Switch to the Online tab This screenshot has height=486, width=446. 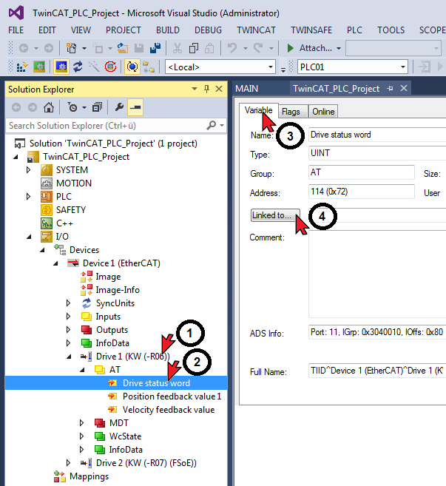click(322, 112)
